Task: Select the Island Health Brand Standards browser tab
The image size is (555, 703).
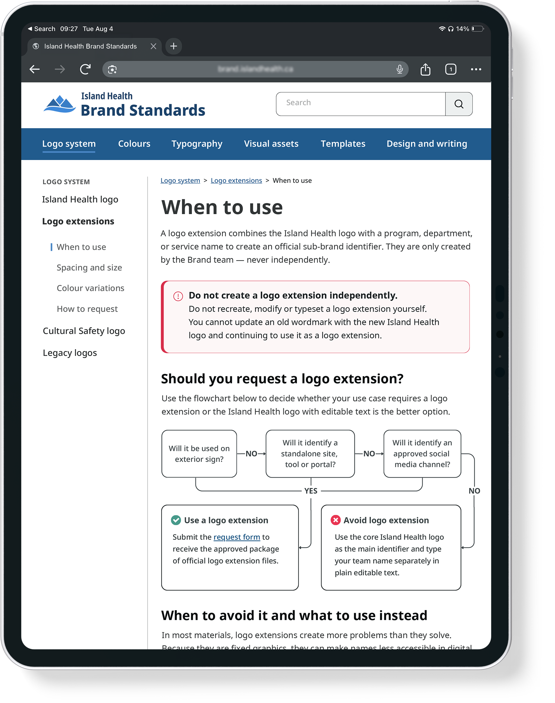Action: tap(95, 46)
